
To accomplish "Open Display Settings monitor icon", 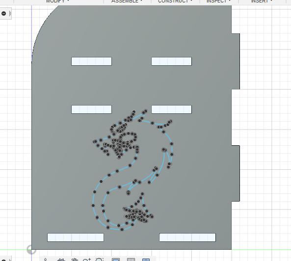I will [x=116, y=260].
